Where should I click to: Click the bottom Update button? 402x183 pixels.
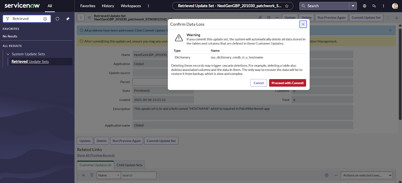pyautogui.click(x=85, y=141)
